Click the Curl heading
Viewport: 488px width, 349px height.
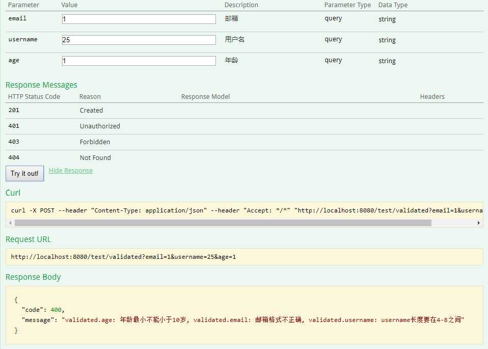[x=13, y=193]
